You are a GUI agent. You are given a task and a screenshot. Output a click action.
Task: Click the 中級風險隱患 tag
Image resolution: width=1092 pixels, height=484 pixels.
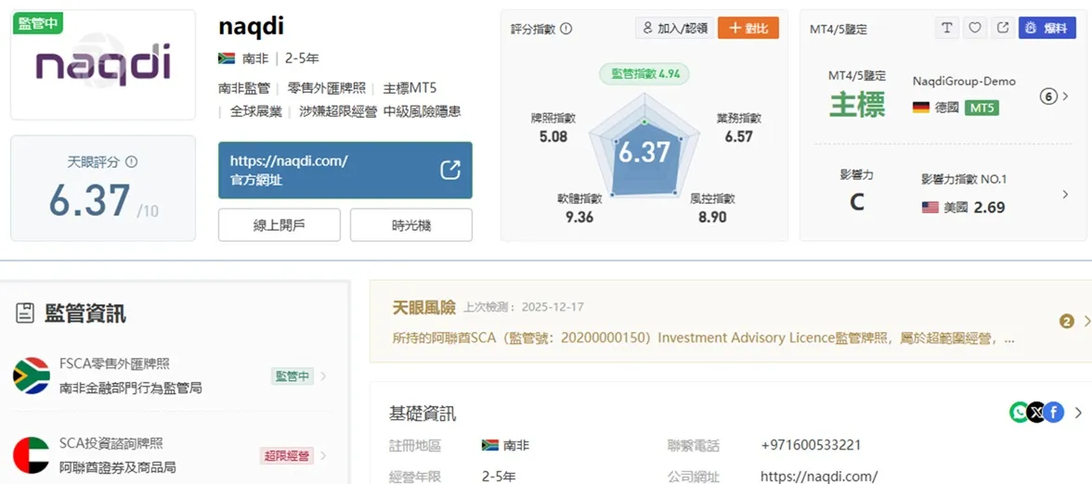coord(422,111)
